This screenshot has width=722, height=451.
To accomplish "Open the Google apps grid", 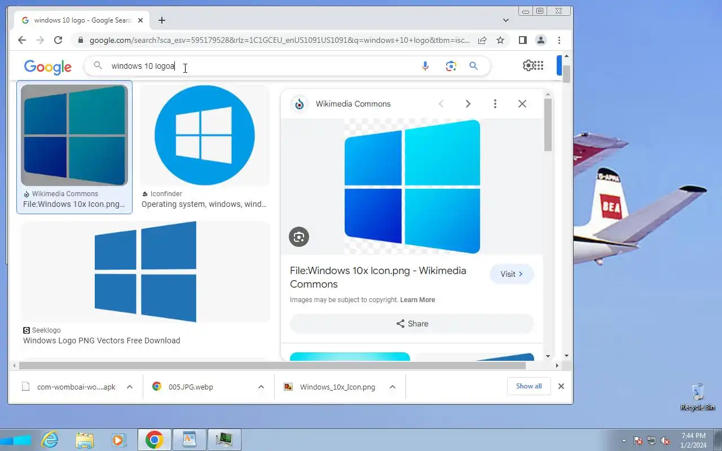I will [539, 65].
